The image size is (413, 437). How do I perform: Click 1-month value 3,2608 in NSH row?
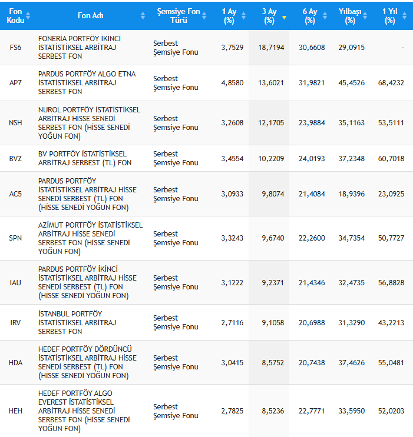[x=232, y=123]
